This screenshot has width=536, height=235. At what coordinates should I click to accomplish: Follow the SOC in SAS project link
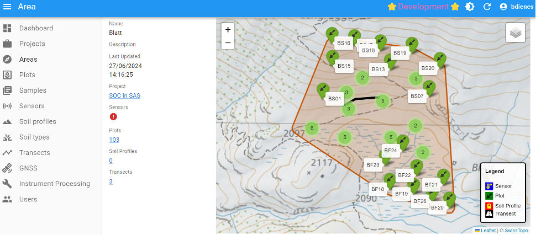(x=124, y=95)
